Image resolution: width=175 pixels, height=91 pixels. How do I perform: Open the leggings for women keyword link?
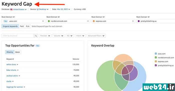pos(14,87)
